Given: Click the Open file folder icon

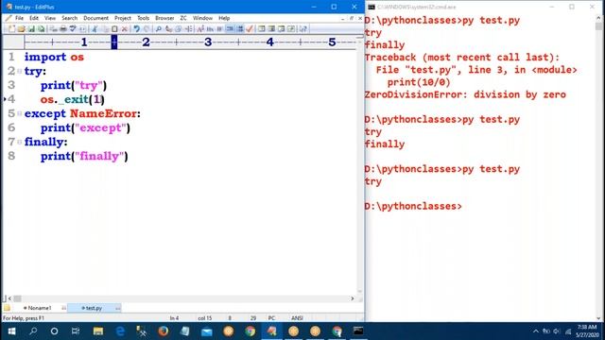Looking at the screenshot, I should point(21,29).
